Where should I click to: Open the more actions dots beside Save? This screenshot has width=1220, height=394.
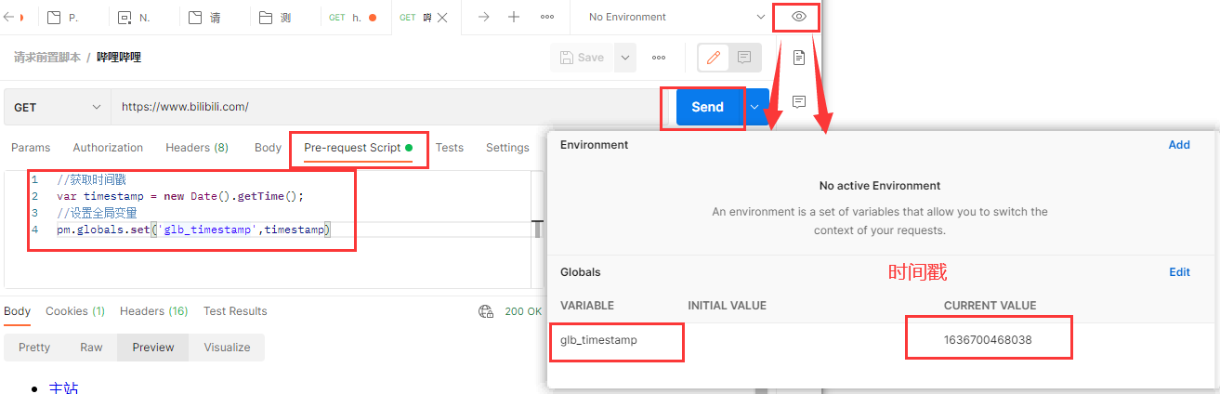(659, 58)
